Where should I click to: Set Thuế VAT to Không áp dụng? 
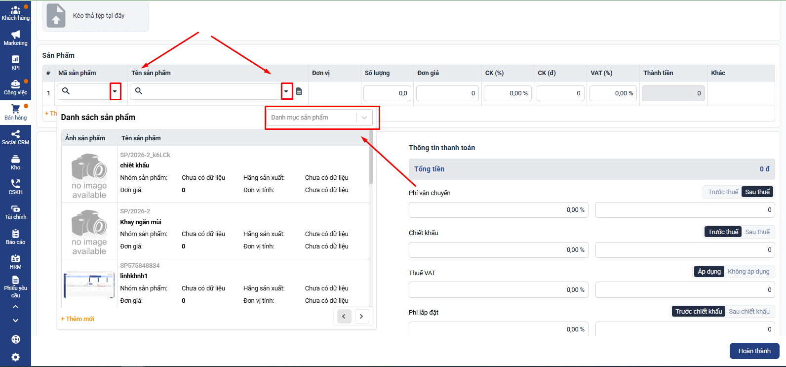748,272
